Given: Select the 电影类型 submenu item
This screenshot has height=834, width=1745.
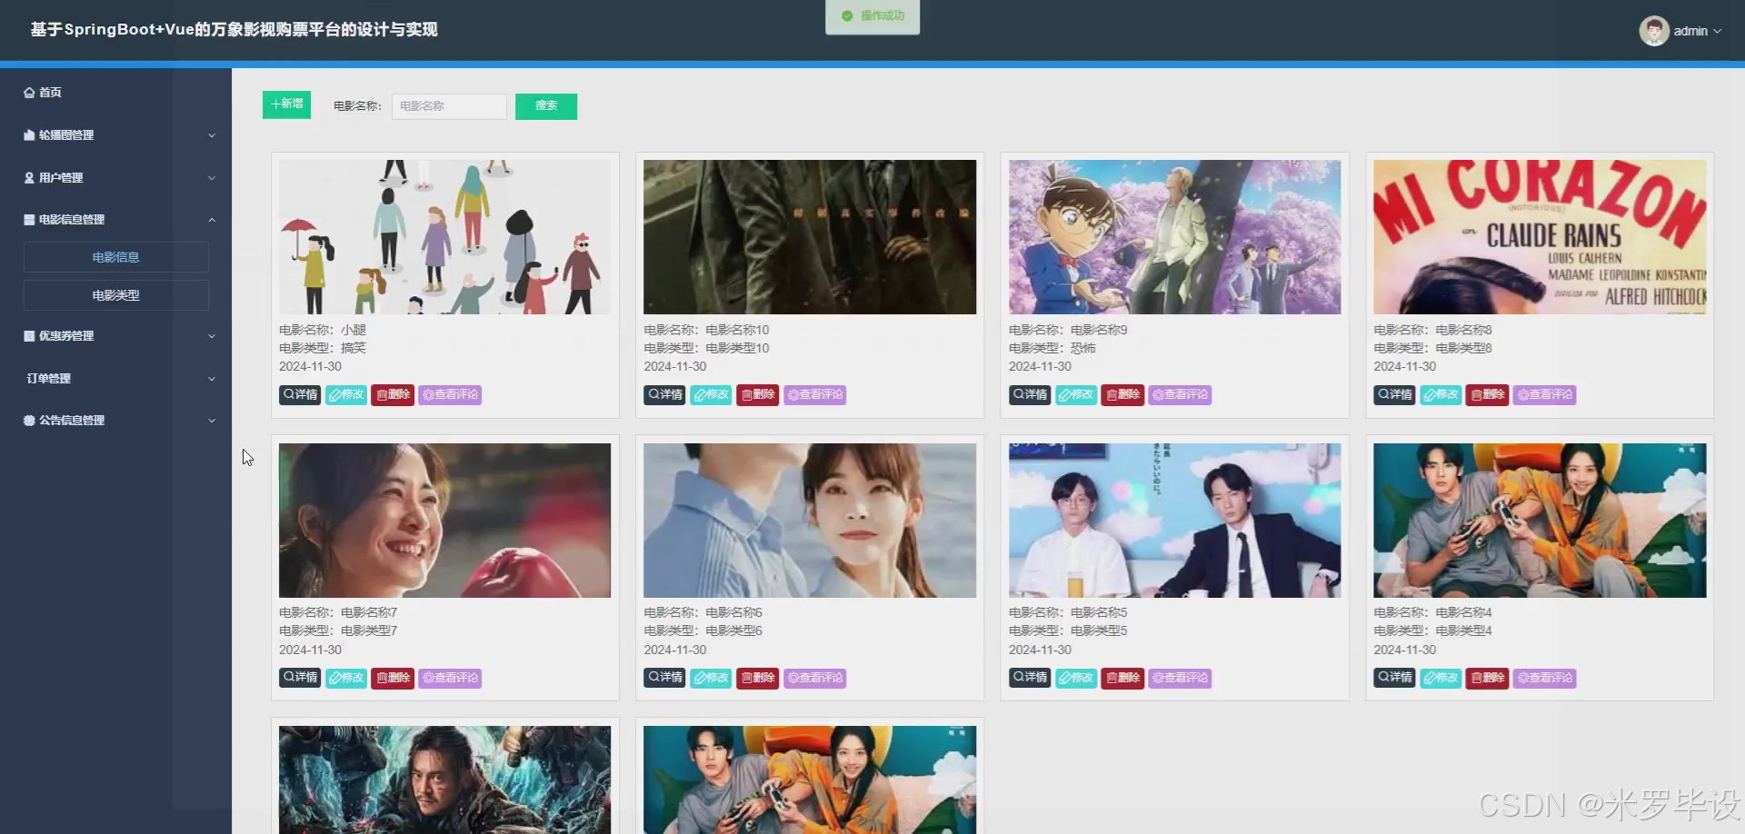Looking at the screenshot, I should tap(116, 295).
